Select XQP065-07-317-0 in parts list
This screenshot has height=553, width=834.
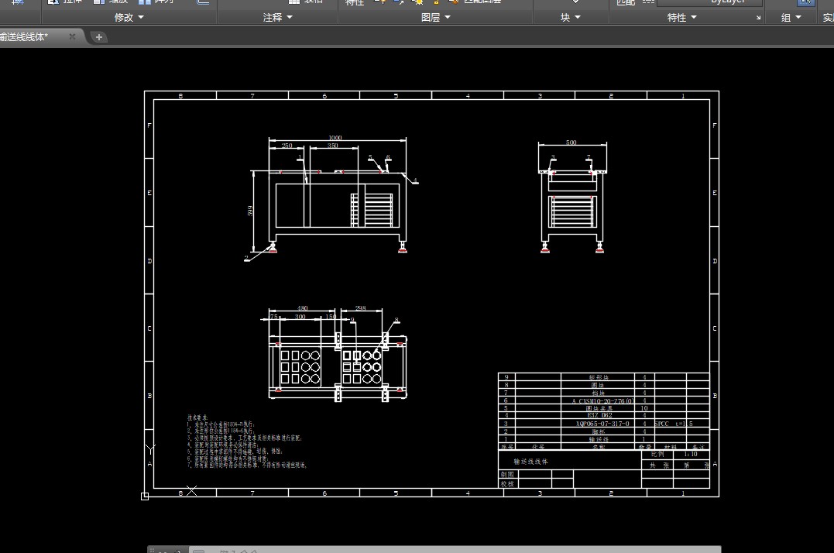pyautogui.click(x=602, y=424)
